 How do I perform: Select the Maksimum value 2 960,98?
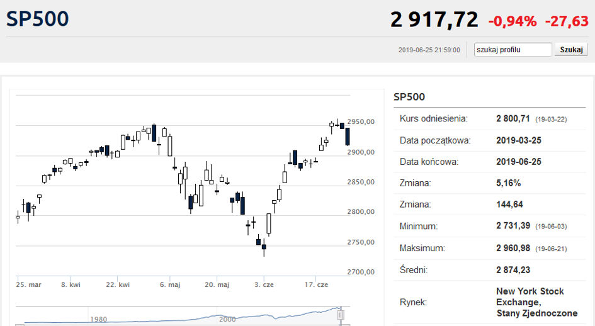tap(513, 248)
